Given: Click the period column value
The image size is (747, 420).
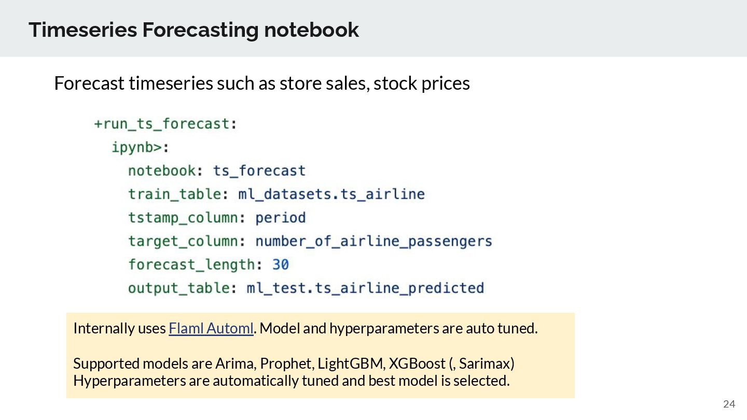Looking at the screenshot, I should 280,218.
